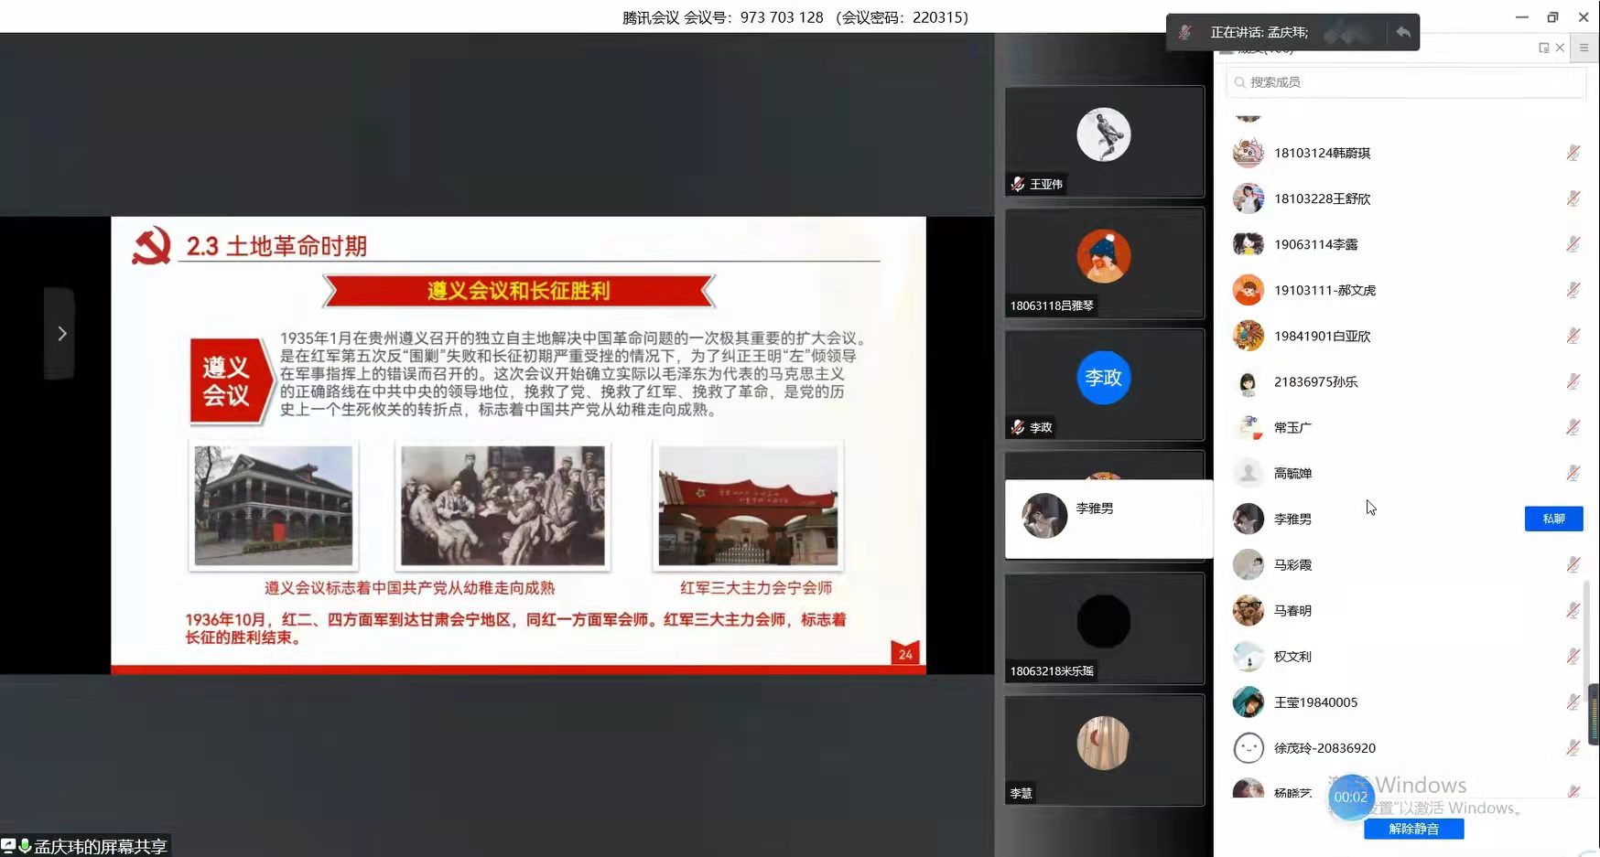1600x857 pixels.
Task: Click the member list vertical scrollbar
Action: click(1586, 631)
